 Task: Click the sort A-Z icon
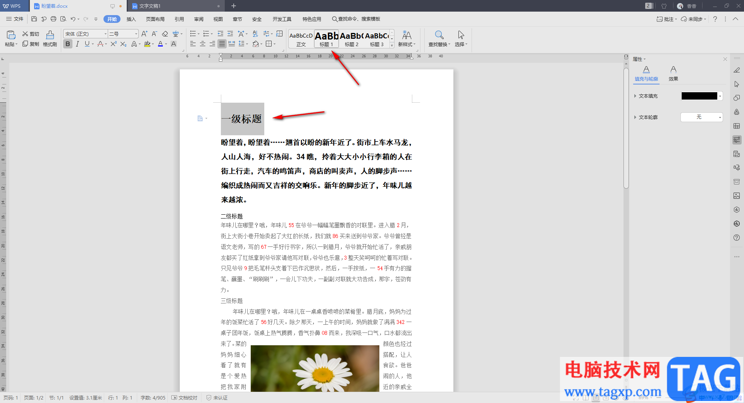[255, 34]
